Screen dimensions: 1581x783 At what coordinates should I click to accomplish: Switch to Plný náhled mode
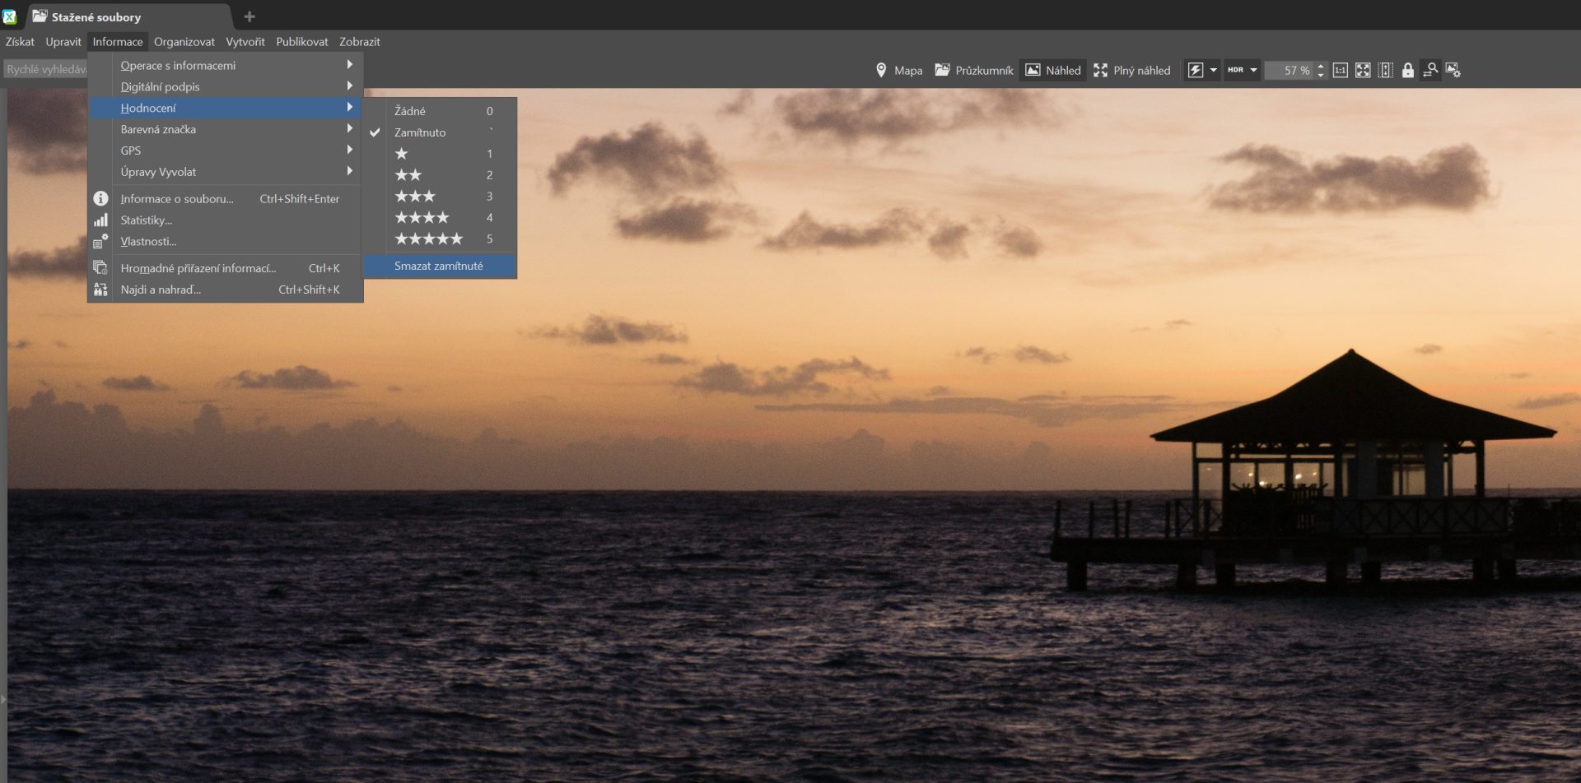tap(1131, 71)
